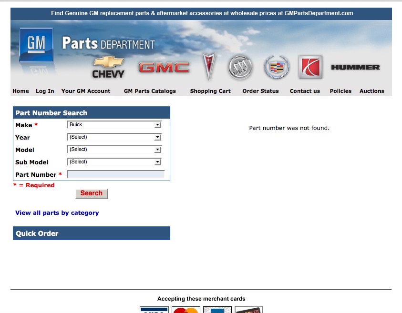Open the Auctions navigation link

371,91
